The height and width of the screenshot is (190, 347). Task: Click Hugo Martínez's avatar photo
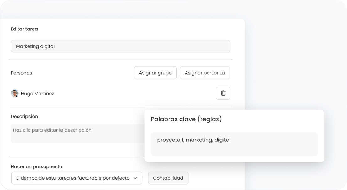15,93
